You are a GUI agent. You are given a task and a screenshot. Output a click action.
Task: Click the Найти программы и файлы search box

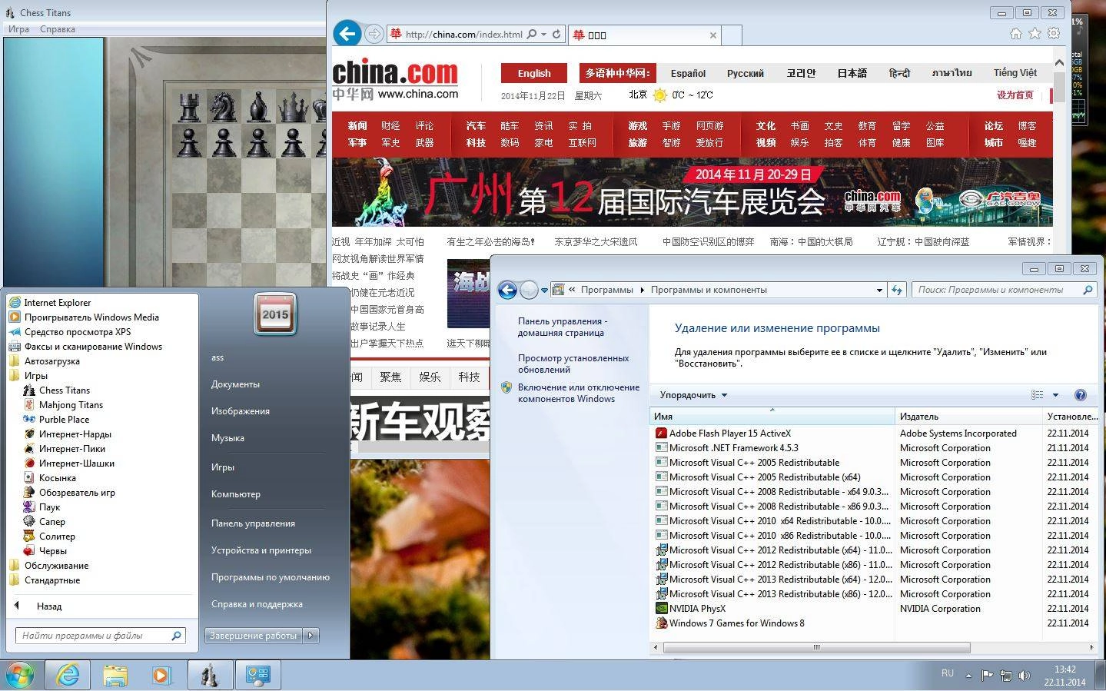100,636
